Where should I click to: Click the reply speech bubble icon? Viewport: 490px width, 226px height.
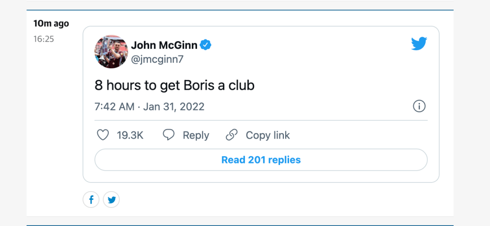click(169, 135)
